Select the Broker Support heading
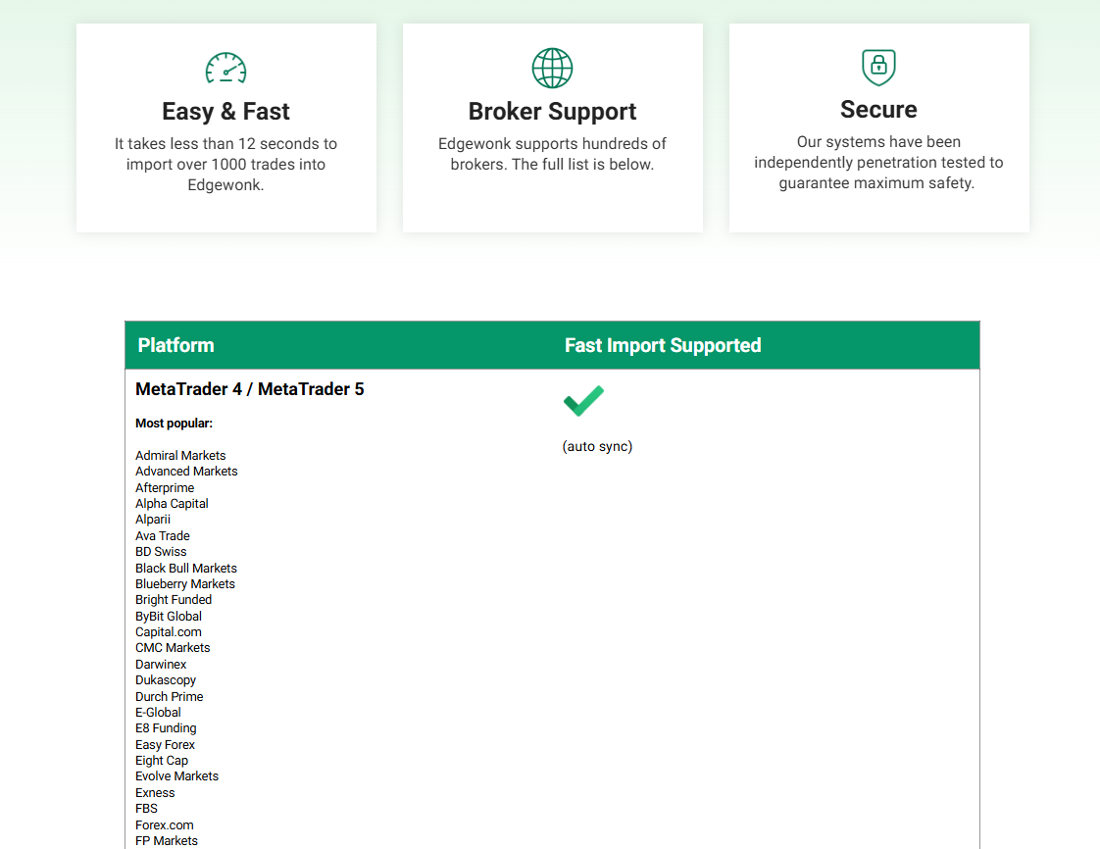Viewport: 1100px width, 849px height. [x=552, y=112]
